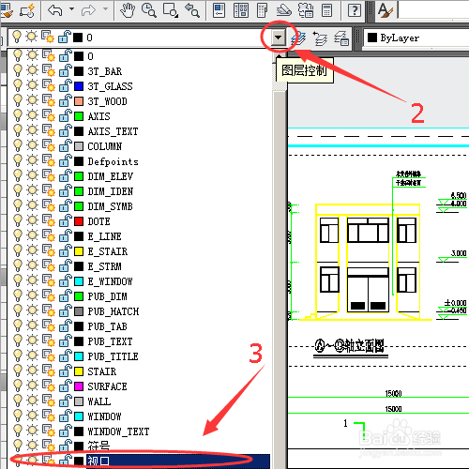
Task: Open the Sheet Set Manager icon
Action: coord(284,10)
